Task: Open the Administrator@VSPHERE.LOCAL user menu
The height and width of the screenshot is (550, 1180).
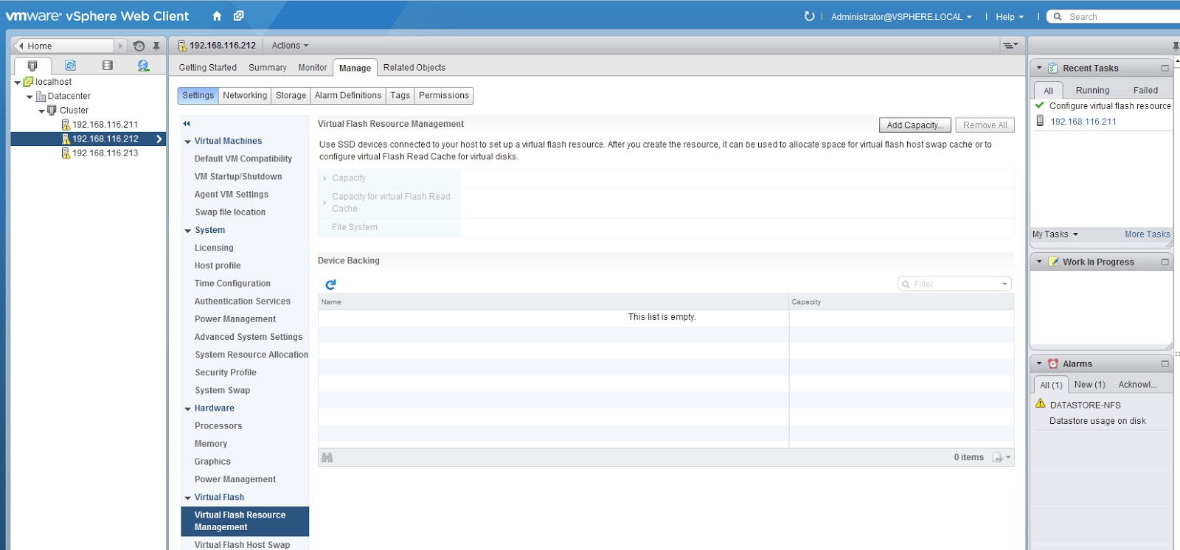Action: coord(901,17)
